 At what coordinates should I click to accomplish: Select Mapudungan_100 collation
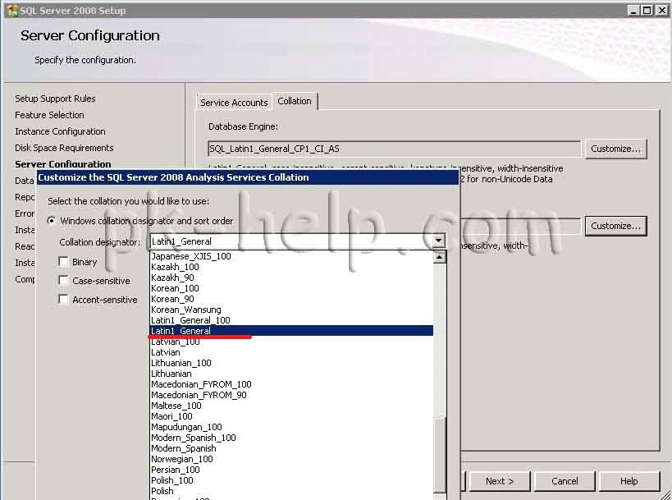(292, 427)
